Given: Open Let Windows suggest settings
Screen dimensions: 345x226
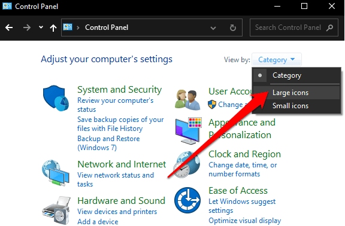Looking at the screenshot, I should 242,206.
